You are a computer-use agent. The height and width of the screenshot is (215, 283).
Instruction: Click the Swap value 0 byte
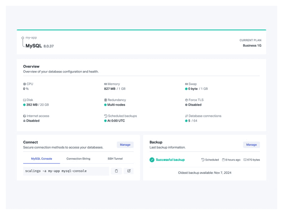(193, 89)
